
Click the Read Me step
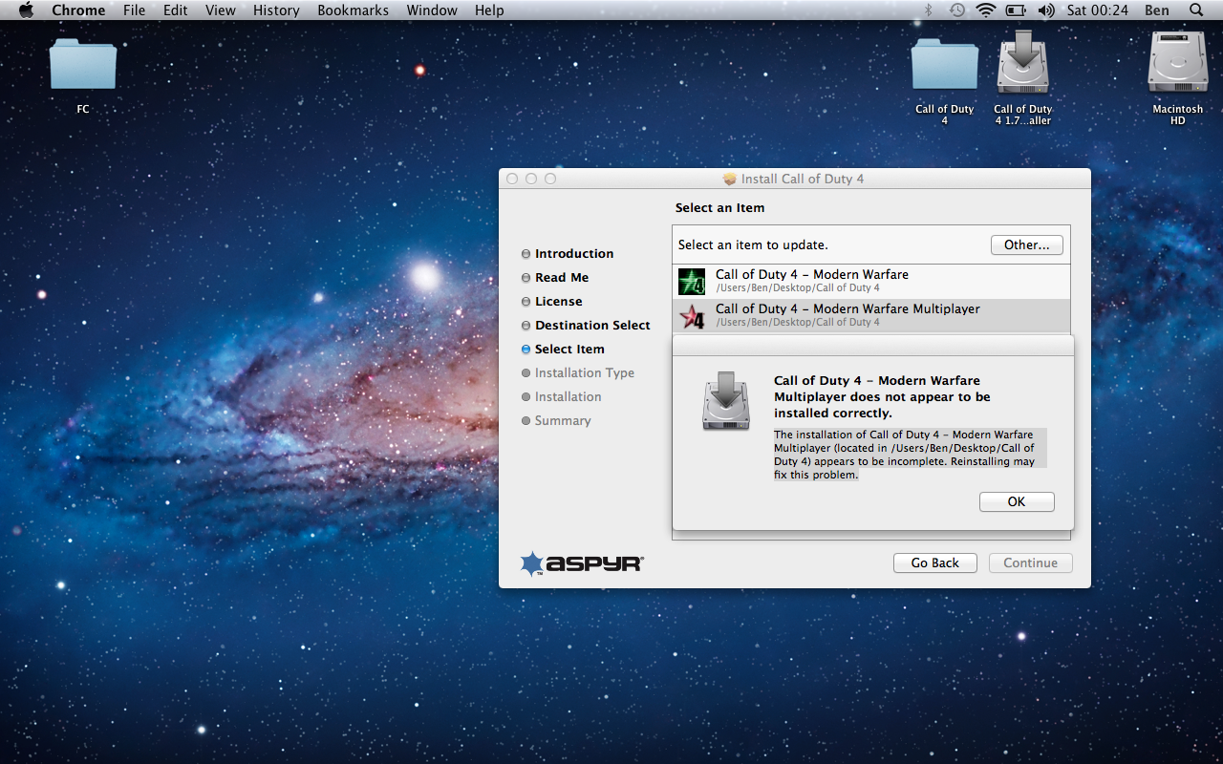562,278
